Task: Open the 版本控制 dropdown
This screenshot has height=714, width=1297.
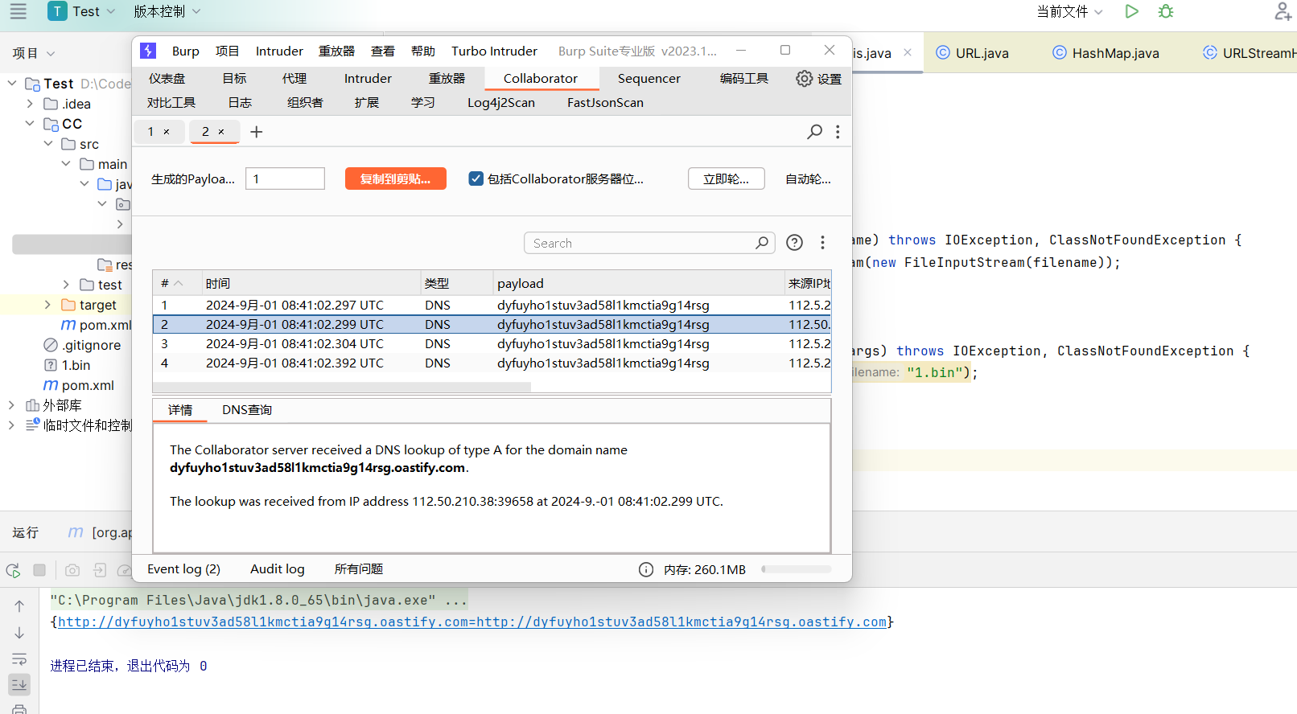Action: pos(167,11)
